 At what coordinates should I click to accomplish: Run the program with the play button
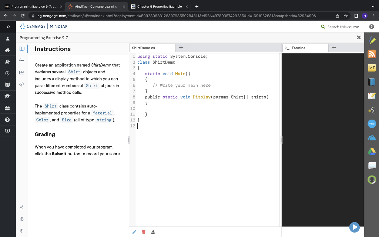354,227
